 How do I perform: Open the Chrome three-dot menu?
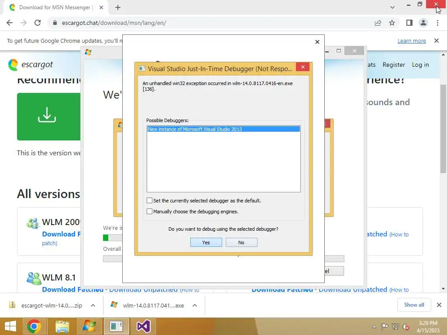point(437,23)
